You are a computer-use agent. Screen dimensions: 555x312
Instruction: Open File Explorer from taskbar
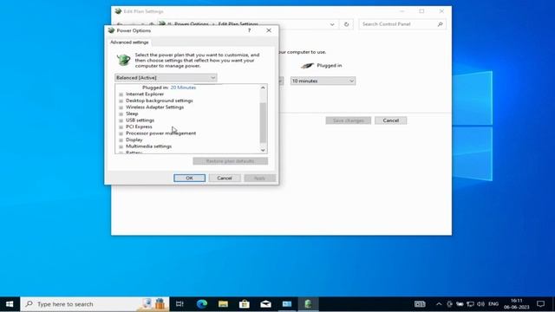(x=223, y=304)
